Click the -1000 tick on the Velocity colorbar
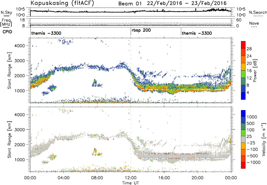267x185 pixels. tap(253, 162)
